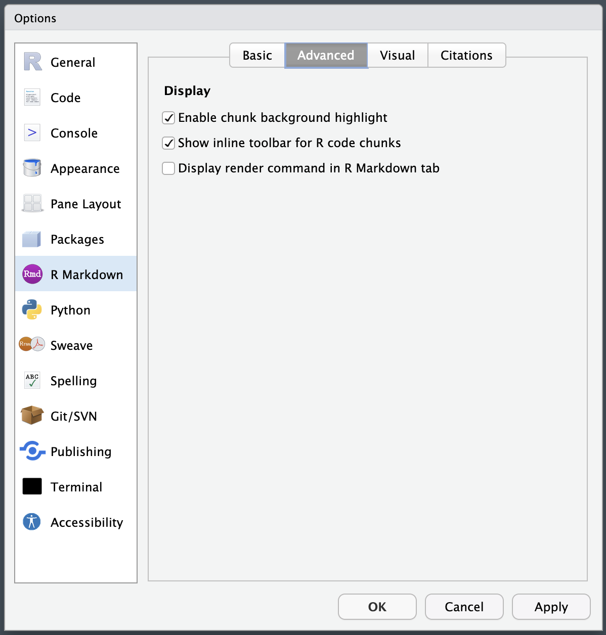Uncheck Show inline toolbar for R code chunks
Viewport: 606px width, 635px height.
point(168,143)
